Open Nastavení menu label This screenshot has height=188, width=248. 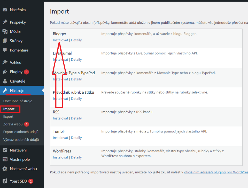[18, 150]
